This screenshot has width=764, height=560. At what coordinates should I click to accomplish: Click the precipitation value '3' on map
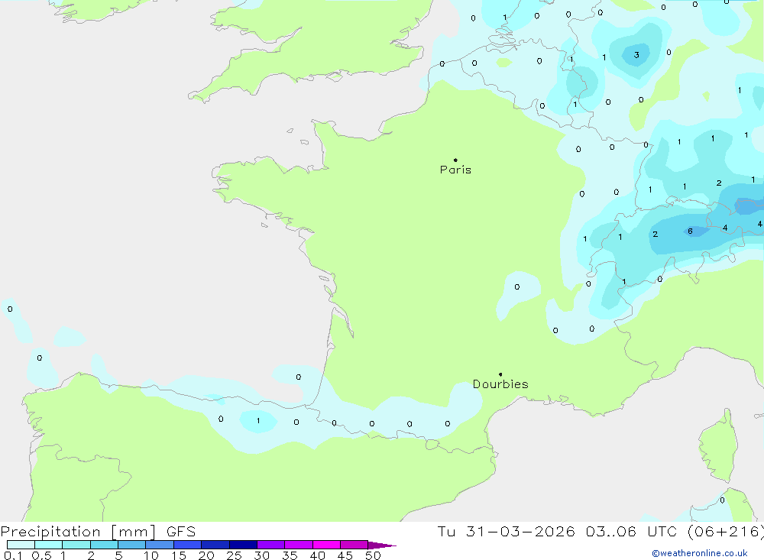click(636, 55)
